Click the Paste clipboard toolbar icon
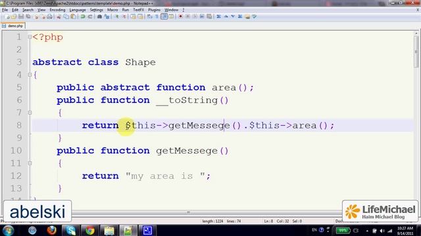Screen dimensions: 421x236 [x=73, y=16]
